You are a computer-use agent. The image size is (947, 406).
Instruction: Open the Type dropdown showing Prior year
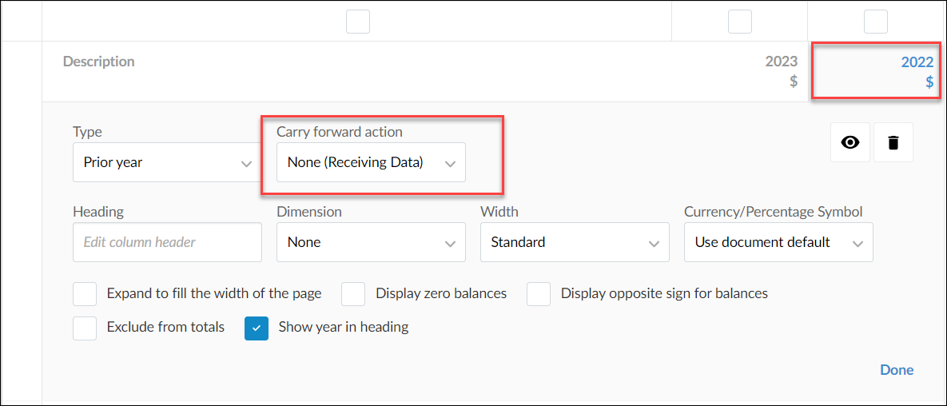click(167, 162)
